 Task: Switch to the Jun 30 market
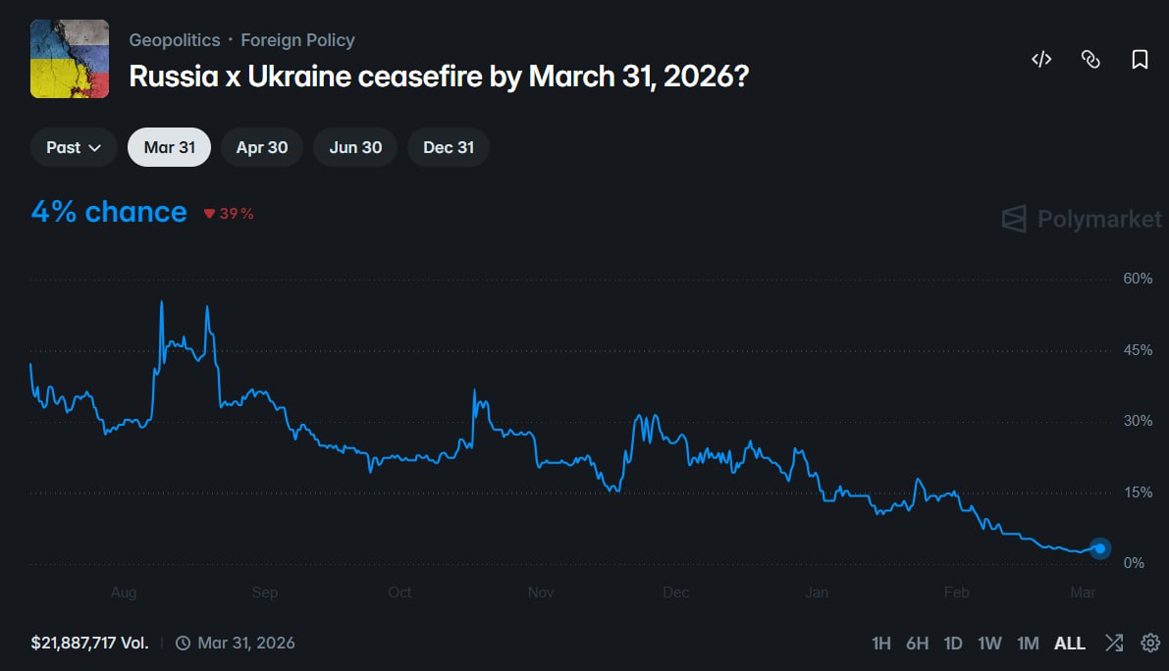pos(355,147)
